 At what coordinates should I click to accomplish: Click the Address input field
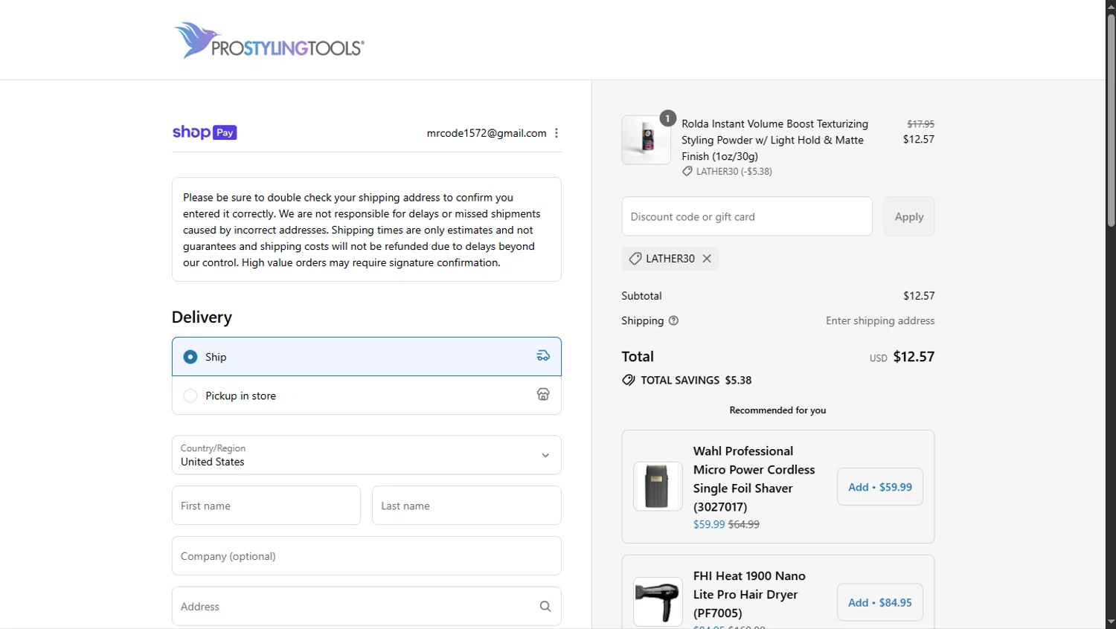[367, 607]
